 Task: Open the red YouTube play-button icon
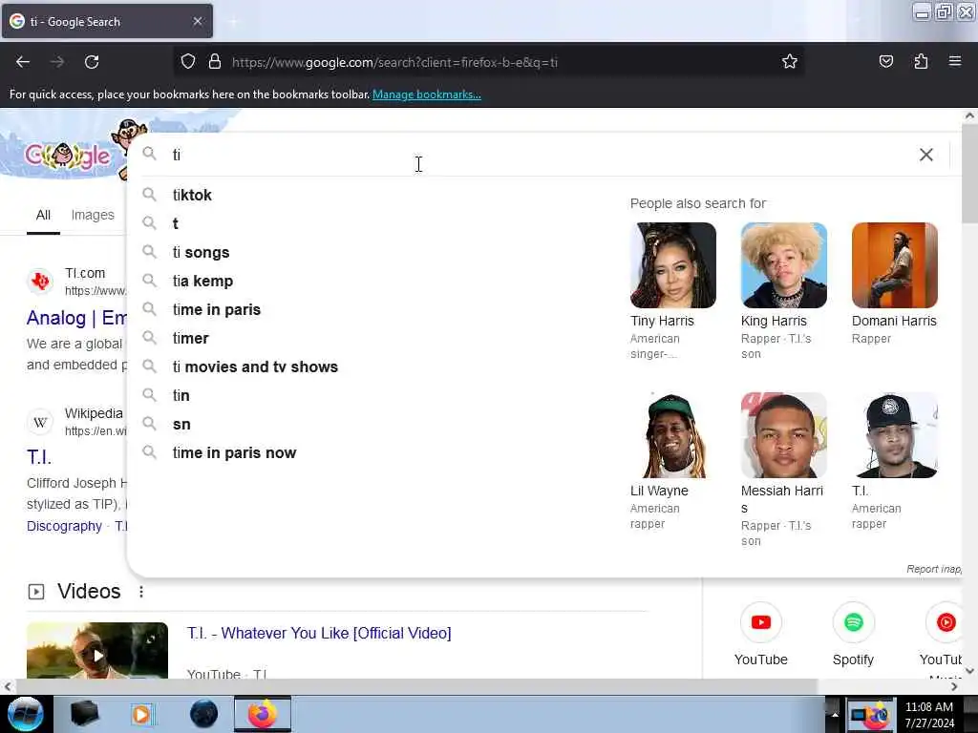(761, 622)
